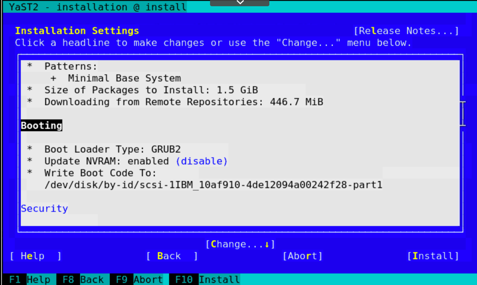Open Help from the button row

[x=35, y=256]
